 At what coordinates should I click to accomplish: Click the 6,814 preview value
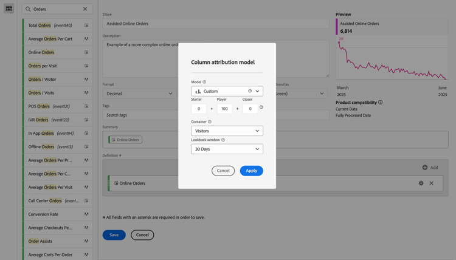point(346,31)
